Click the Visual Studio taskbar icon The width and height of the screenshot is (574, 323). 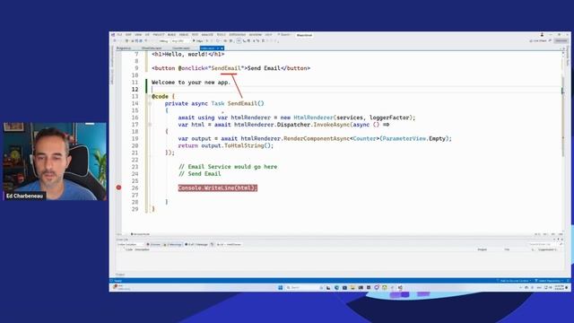point(401,287)
